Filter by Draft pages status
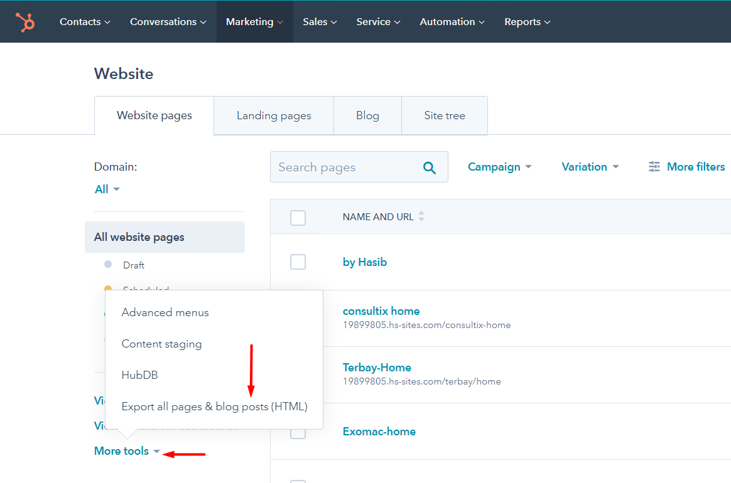Image resolution: width=731 pixels, height=483 pixels. pos(133,265)
